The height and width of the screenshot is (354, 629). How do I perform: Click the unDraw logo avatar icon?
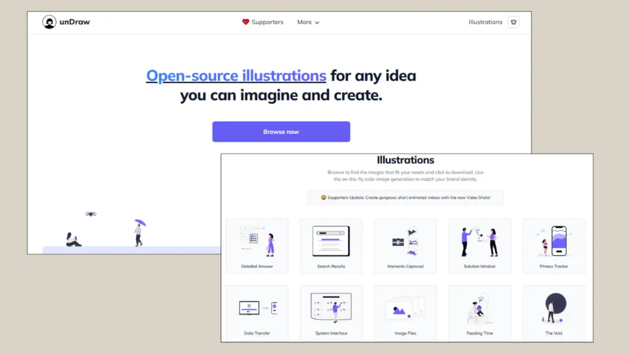49,22
